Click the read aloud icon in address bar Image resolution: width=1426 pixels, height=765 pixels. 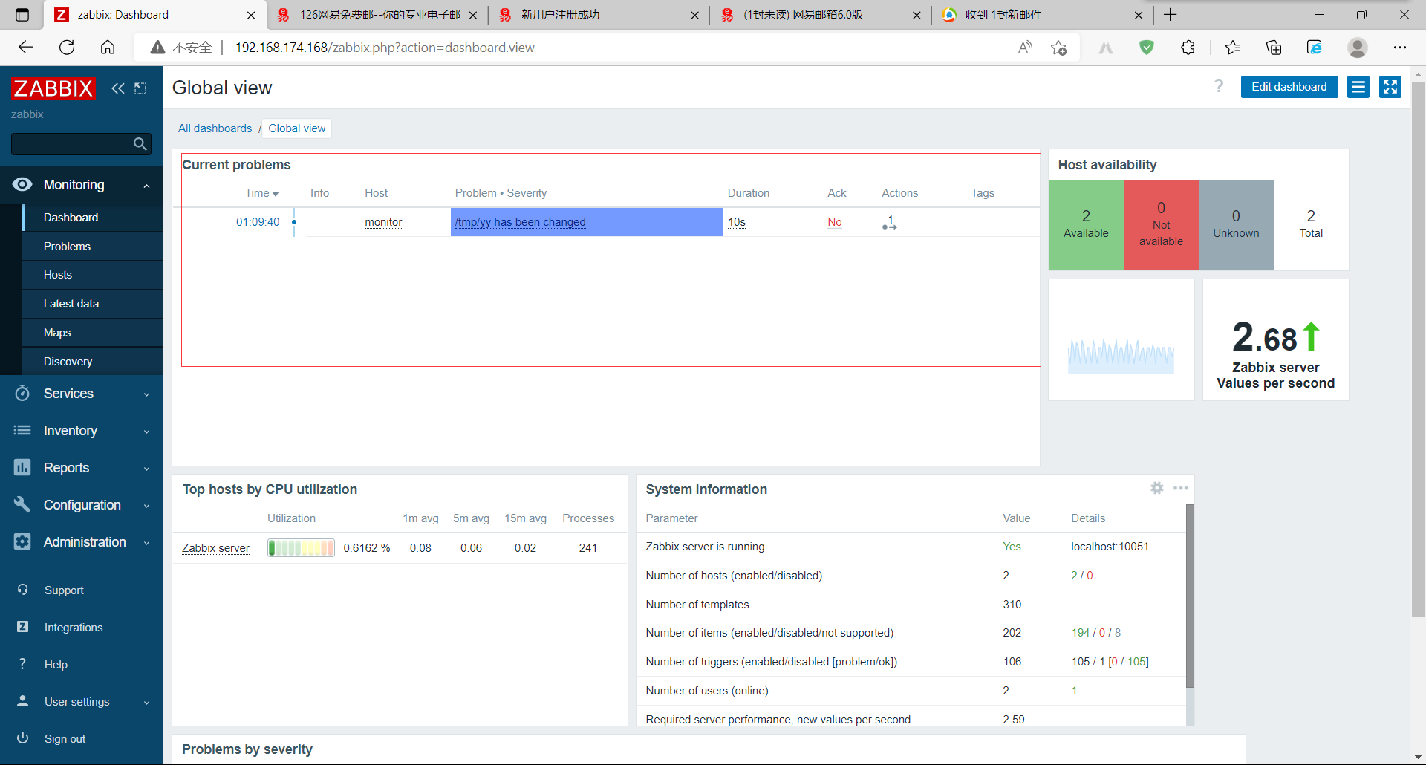1026,48
